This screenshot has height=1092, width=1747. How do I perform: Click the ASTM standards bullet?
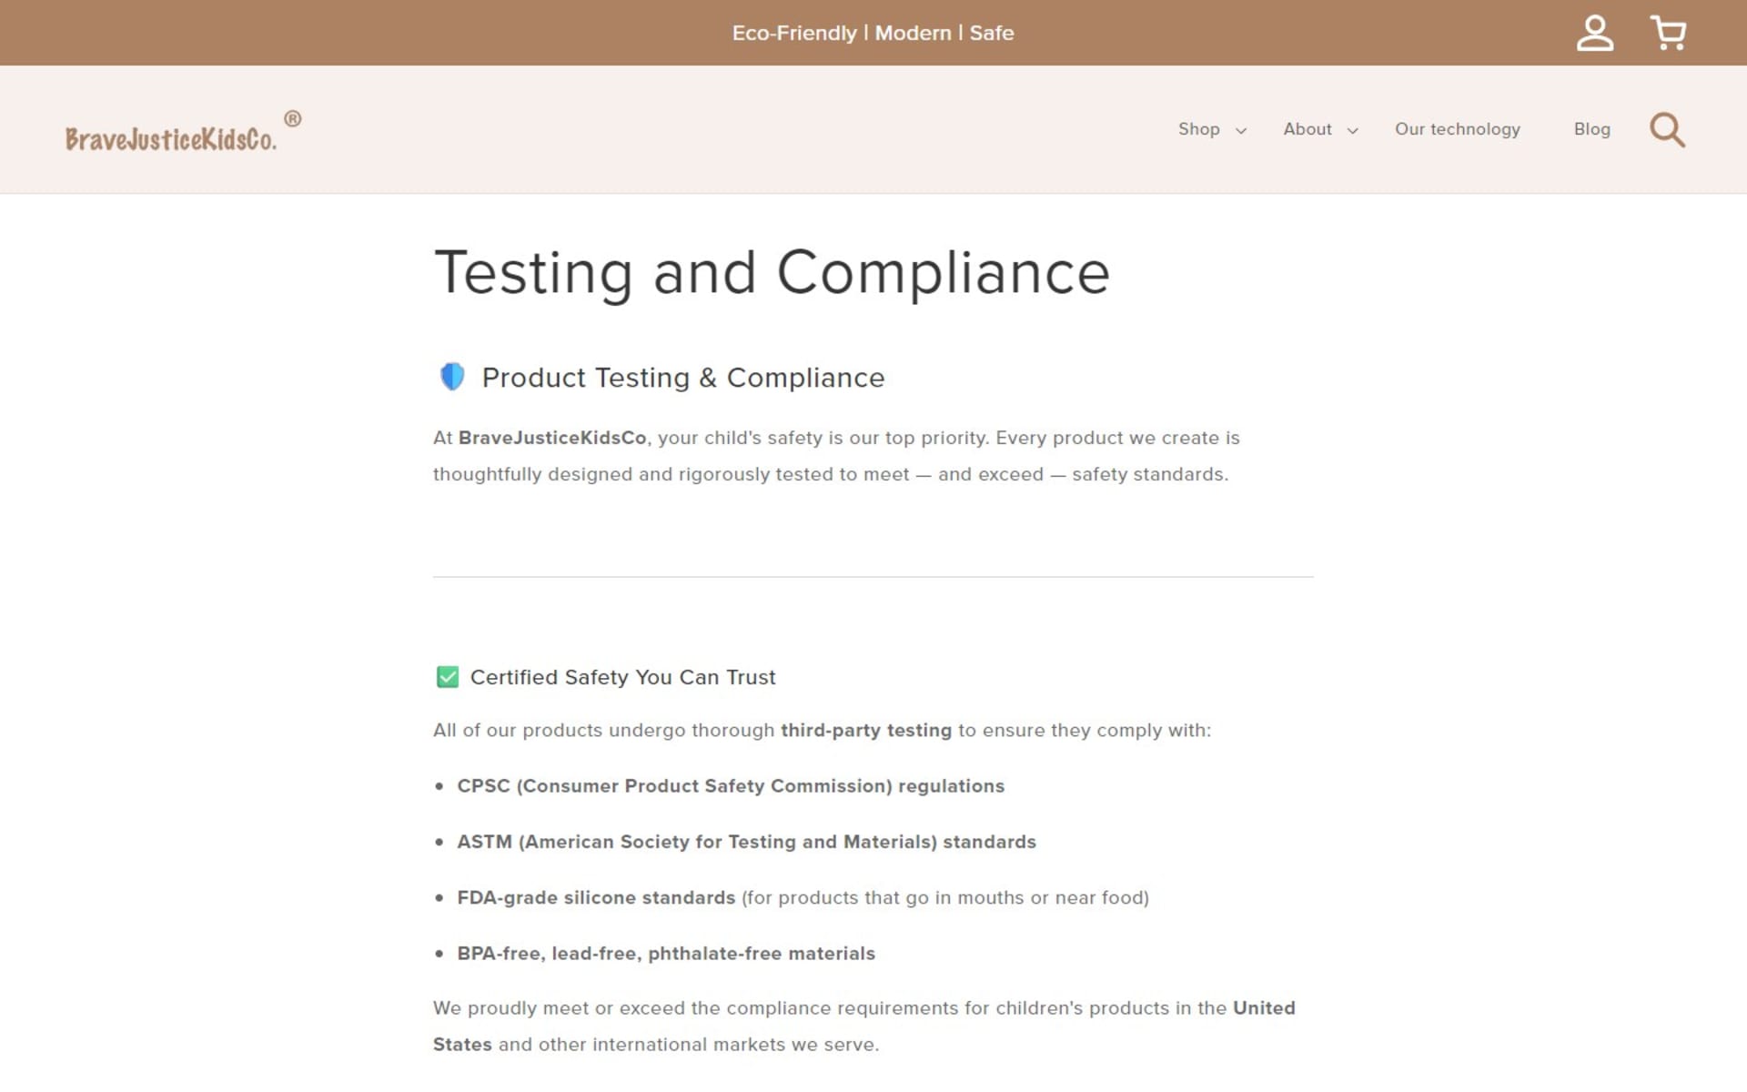coord(746,842)
